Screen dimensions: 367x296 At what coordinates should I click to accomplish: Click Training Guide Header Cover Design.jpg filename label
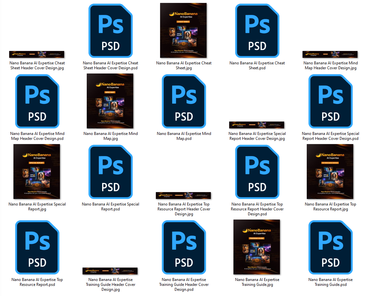pyautogui.click(x=110, y=285)
